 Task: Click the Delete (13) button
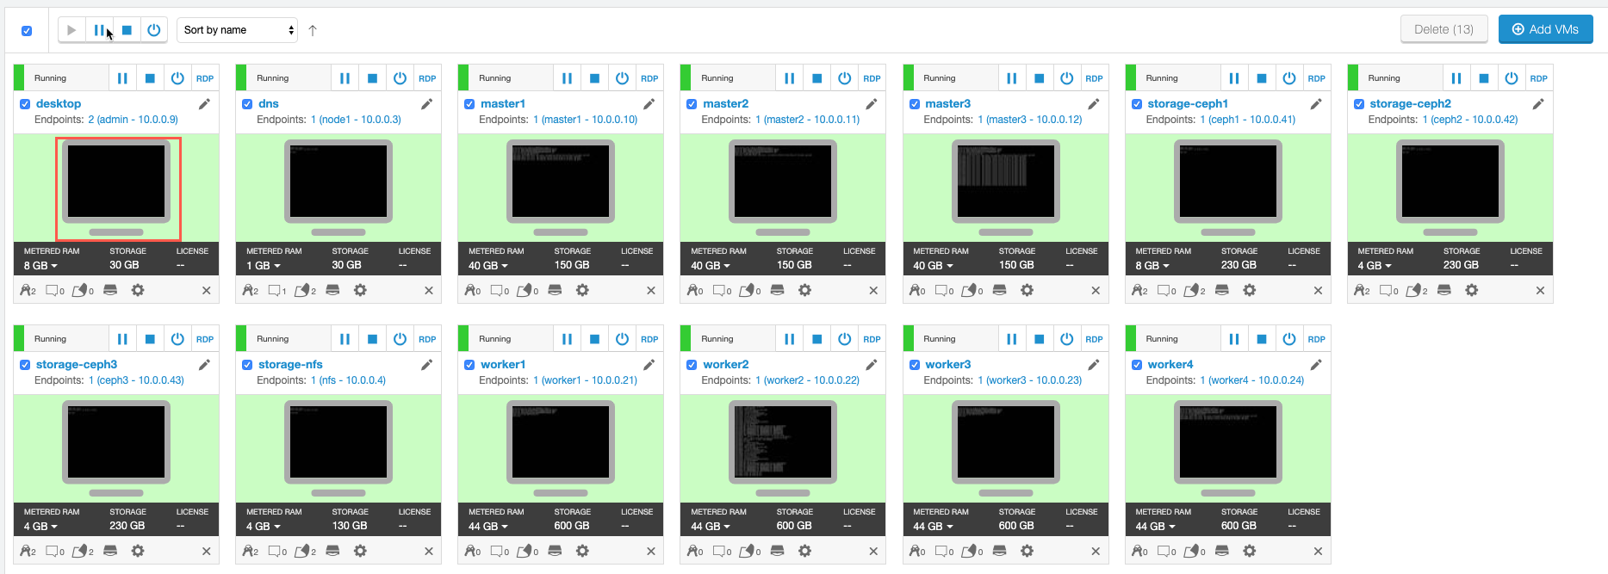click(x=1443, y=29)
